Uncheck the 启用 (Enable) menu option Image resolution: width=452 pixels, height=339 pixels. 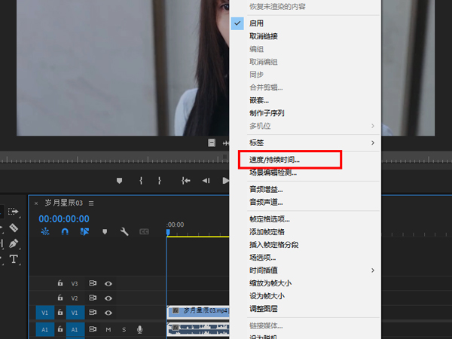256,23
